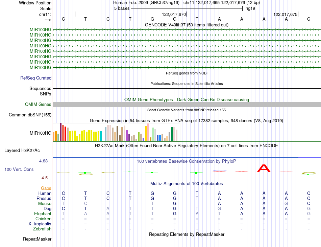
Task: Click the Common dbSNP(155) label
Action: point(30,115)
